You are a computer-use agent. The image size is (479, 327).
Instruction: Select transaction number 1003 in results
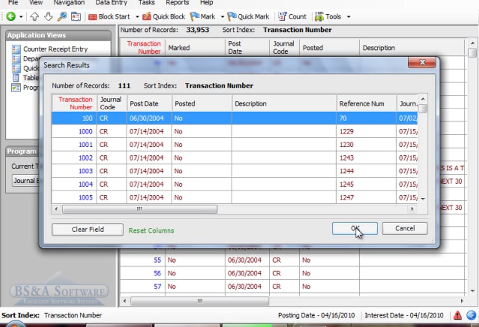[85, 171]
